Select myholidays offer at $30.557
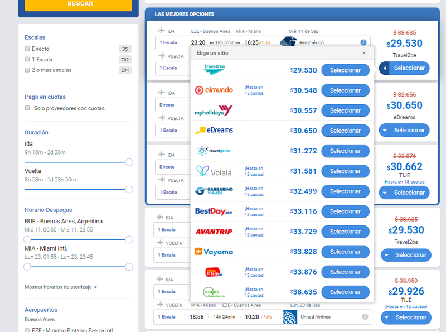Viewport: 446px width, 332px height. click(x=345, y=110)
